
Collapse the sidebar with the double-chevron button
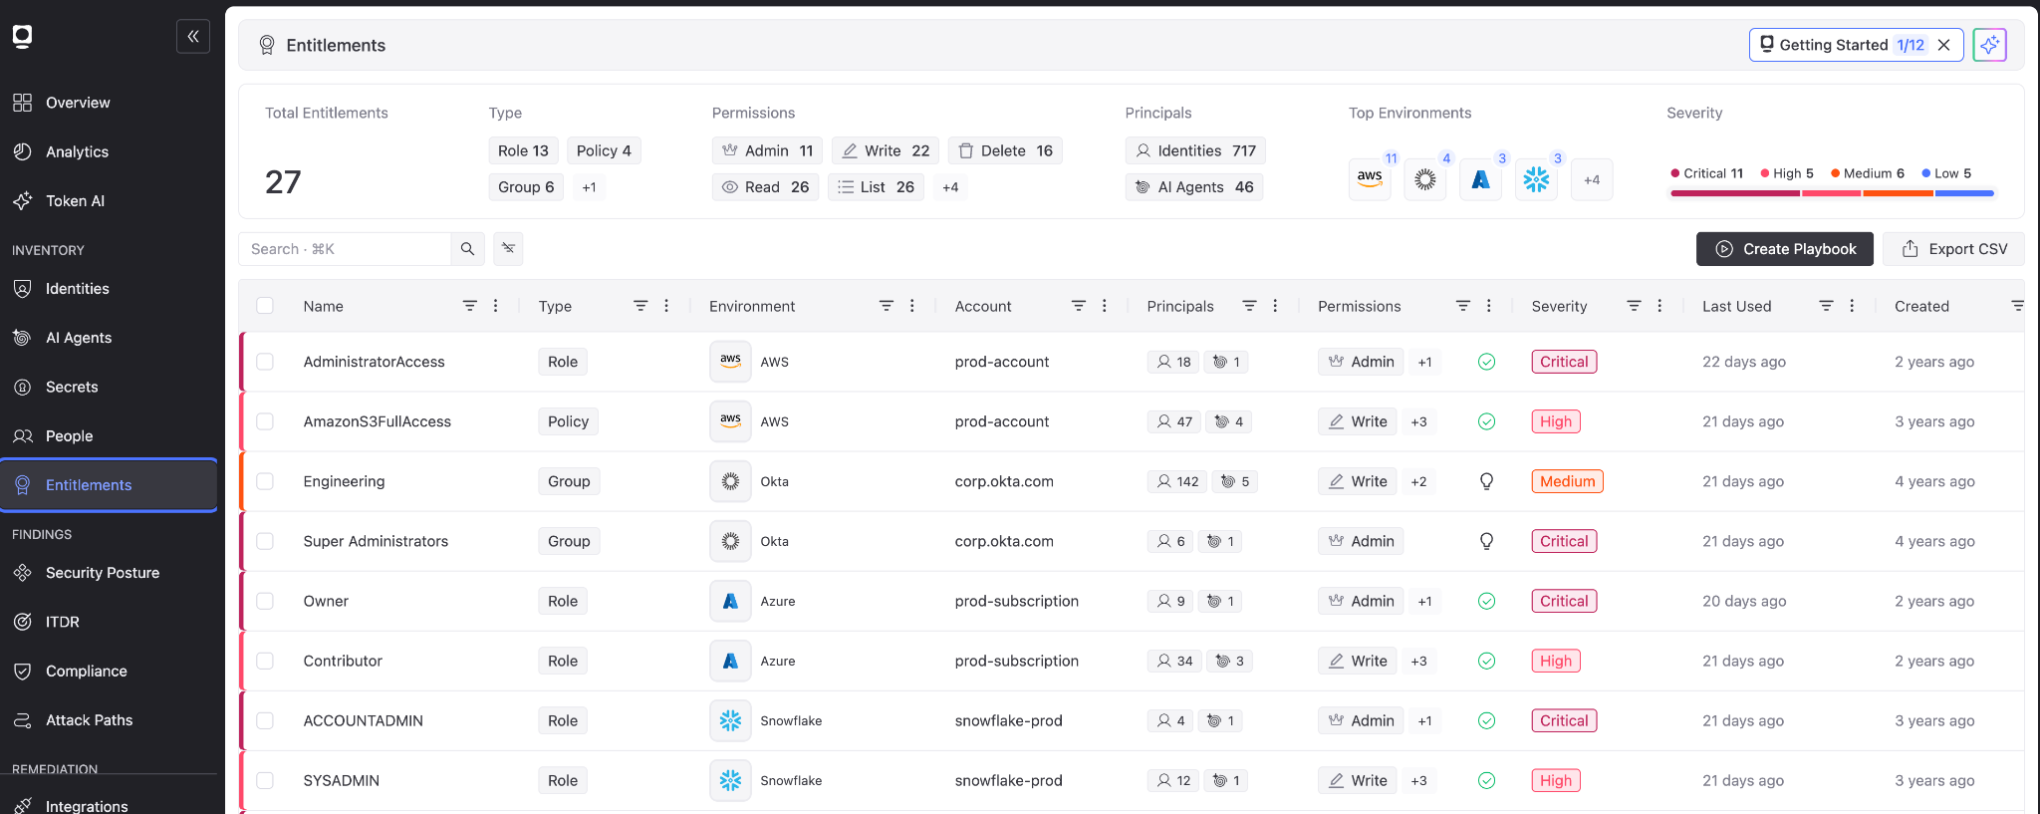point(193,36)
